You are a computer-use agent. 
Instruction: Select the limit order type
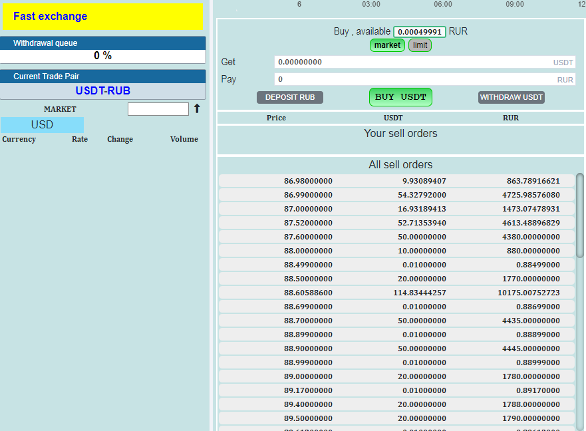click(x=420, y=45)
